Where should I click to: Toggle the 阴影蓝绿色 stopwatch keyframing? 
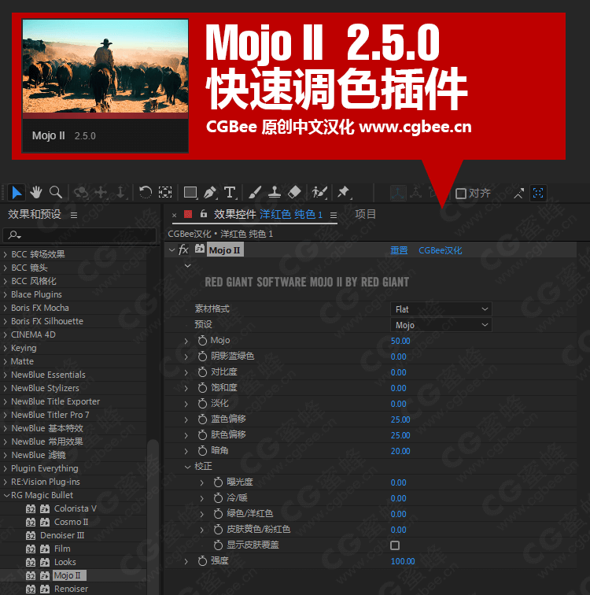coord(202,356)
